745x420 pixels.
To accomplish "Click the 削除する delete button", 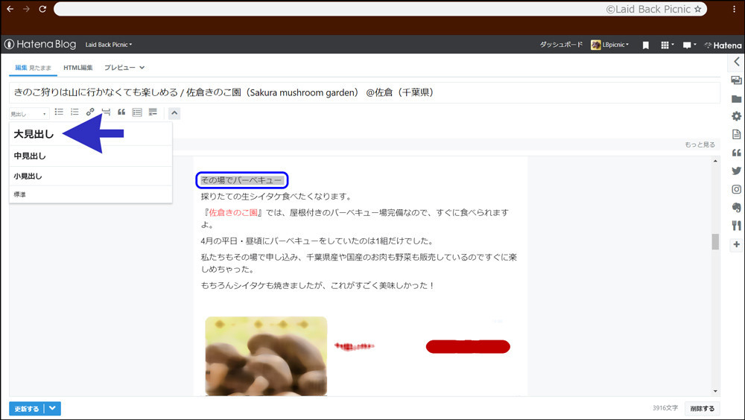I will pyautogui.click(x=703, y=409).
